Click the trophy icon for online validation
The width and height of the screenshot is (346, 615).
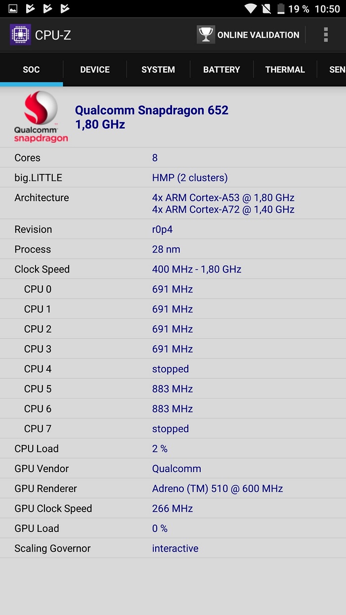point(206,35)
